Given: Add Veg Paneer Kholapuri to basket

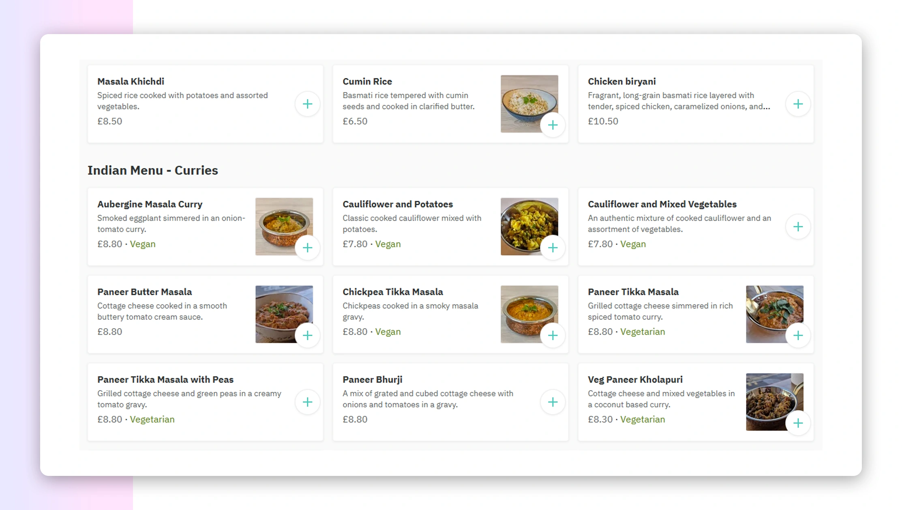Looking at the screenshot, I should [798, 423].
